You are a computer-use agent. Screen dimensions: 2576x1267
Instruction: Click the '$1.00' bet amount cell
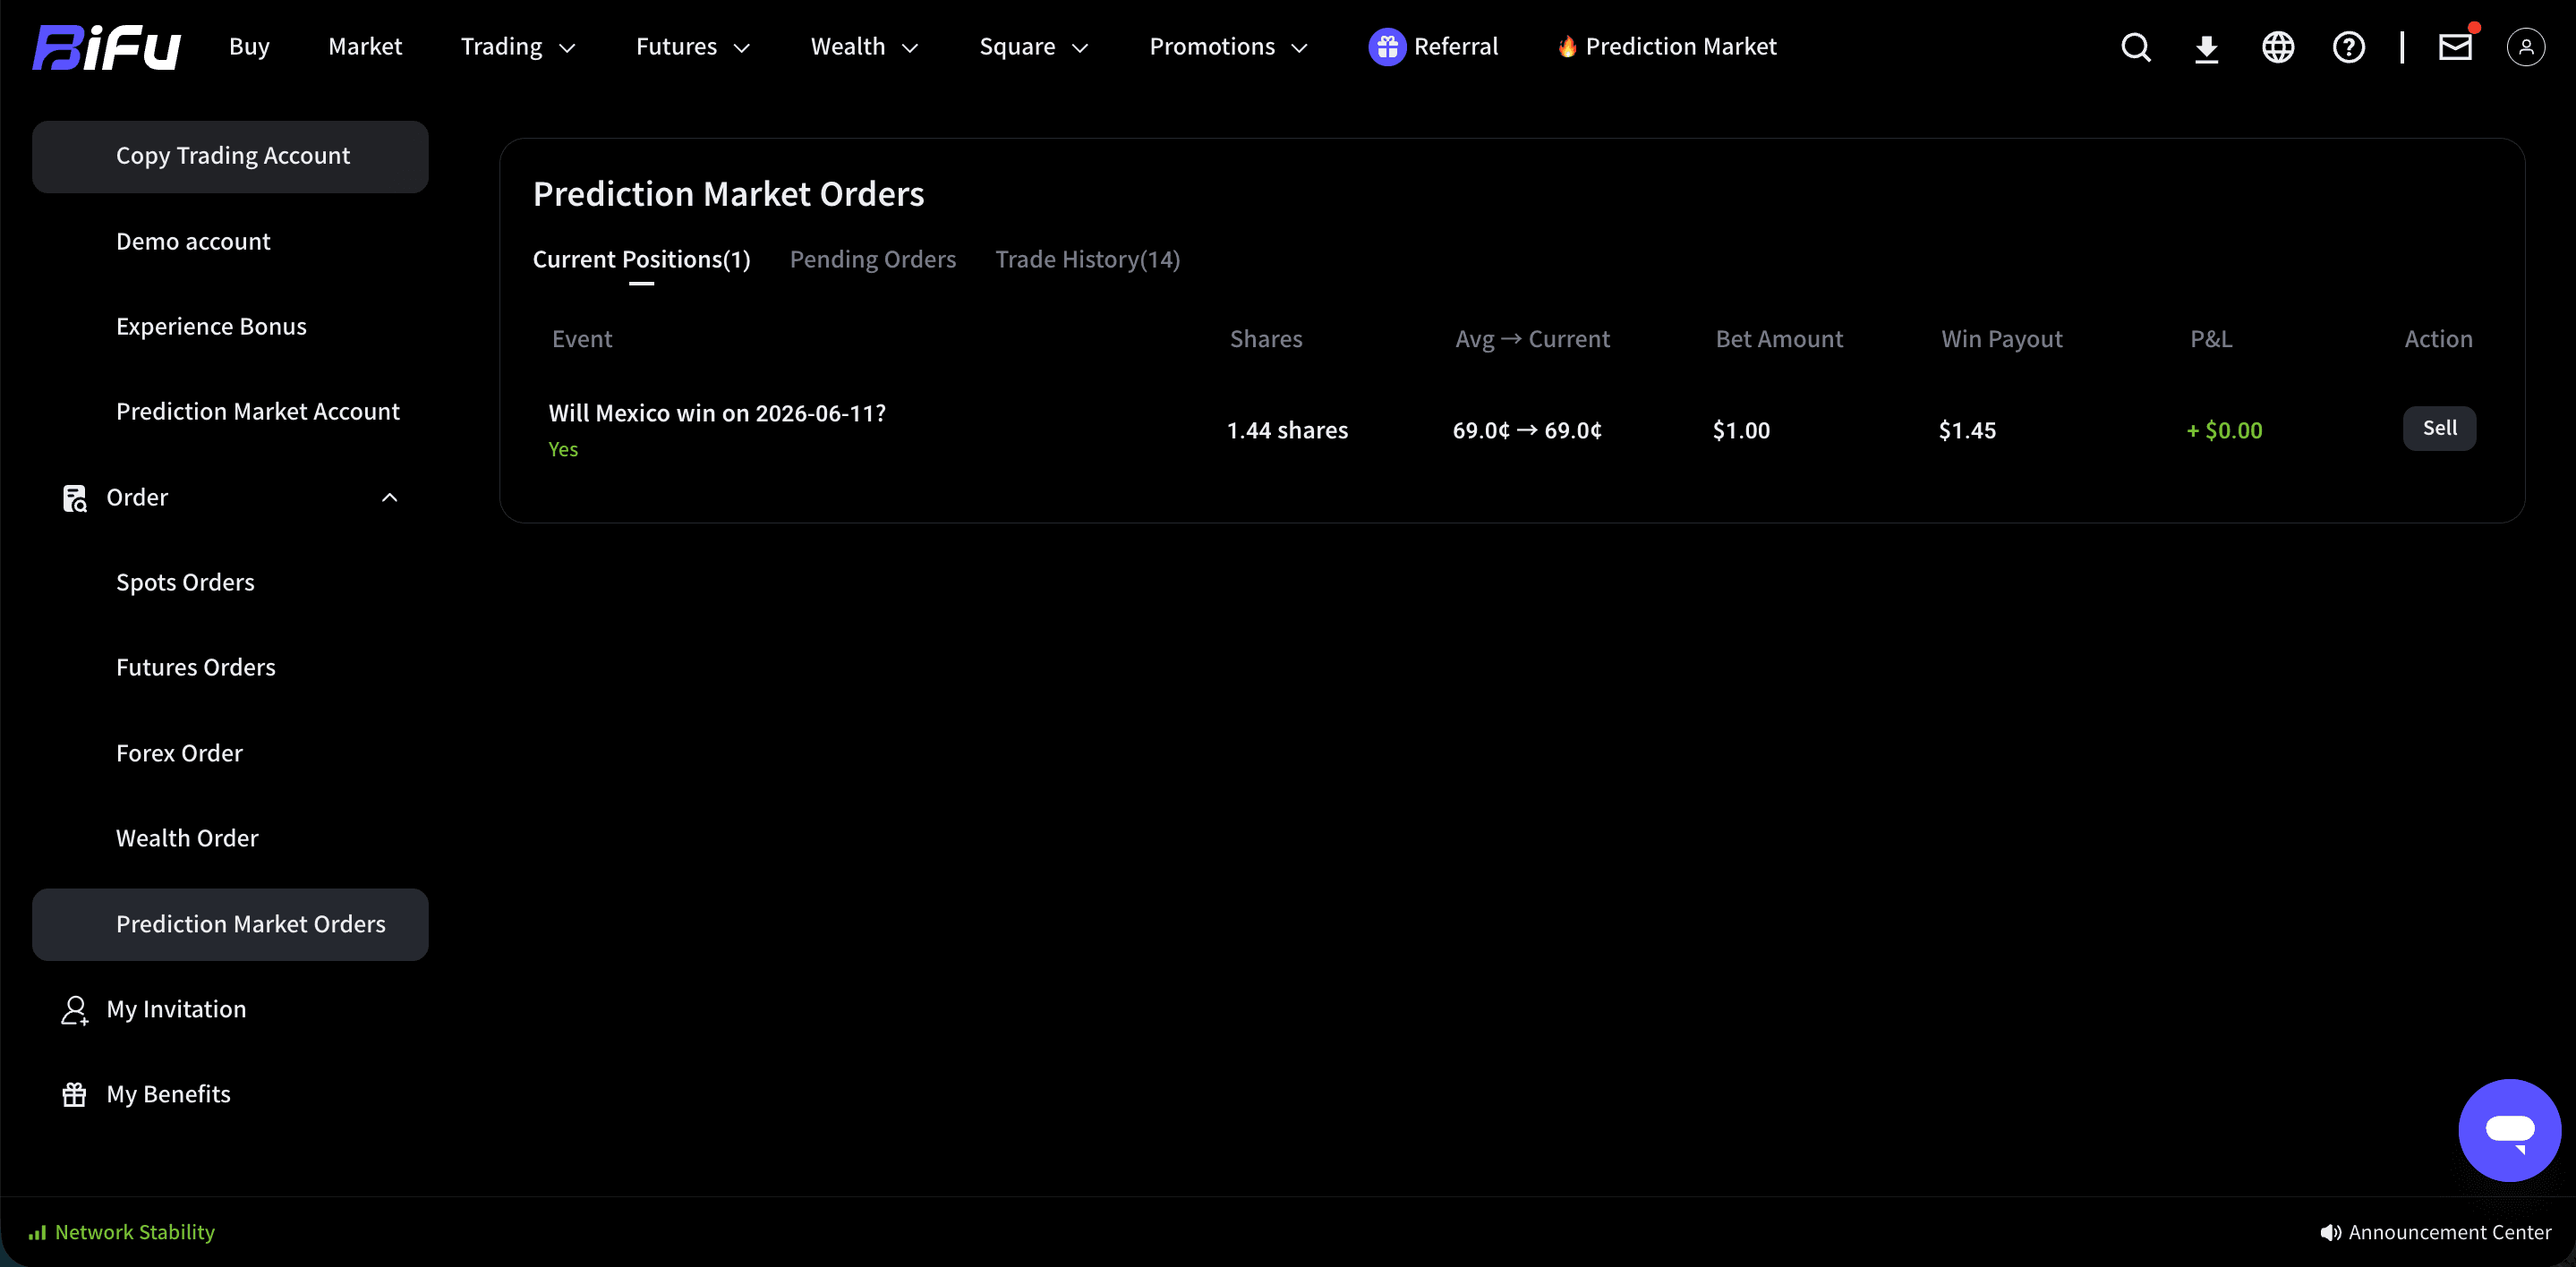click(x=1741, y=431)
